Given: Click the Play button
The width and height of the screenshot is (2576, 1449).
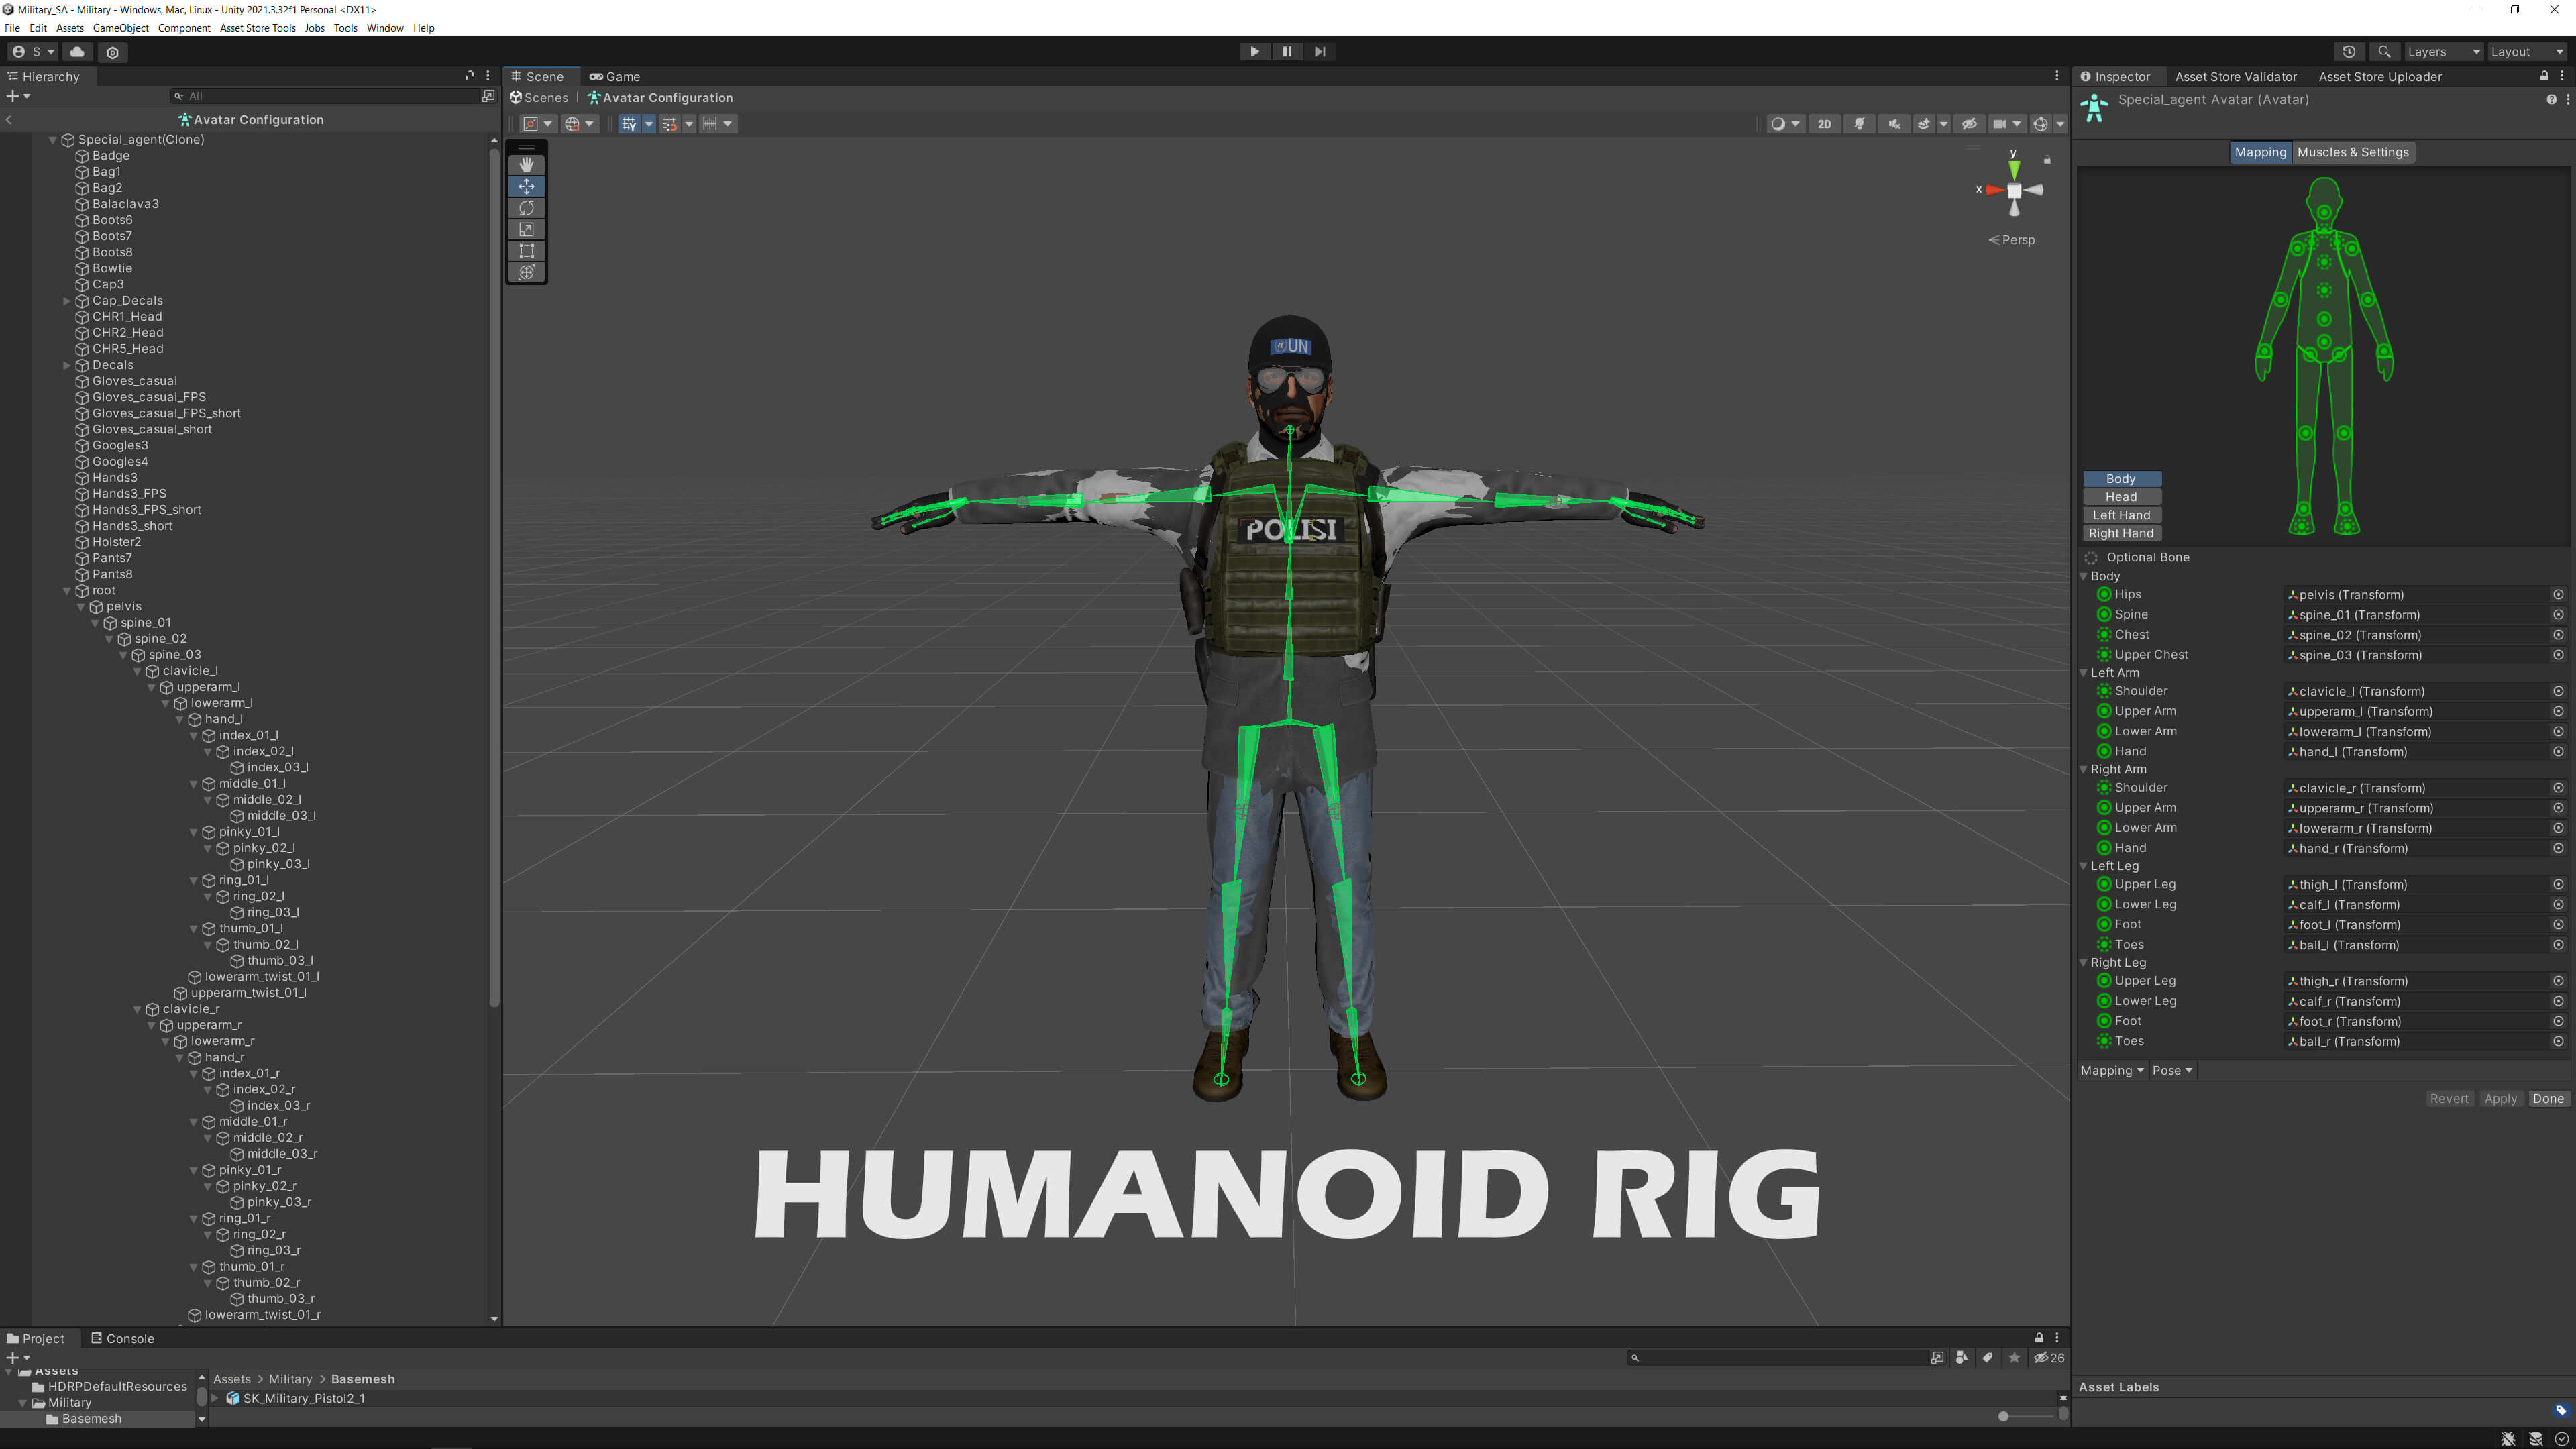Looking at the screenshot, I should [1254, 52].
